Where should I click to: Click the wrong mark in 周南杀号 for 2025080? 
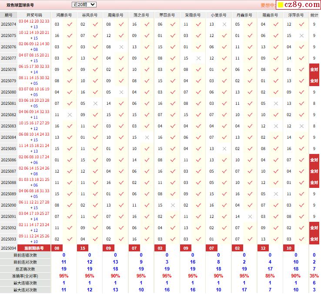pyautogui.click(x=121, y=92)
